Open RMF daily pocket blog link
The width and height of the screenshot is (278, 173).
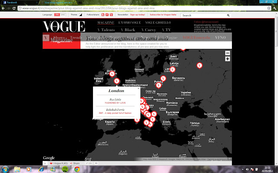(115, 113)
